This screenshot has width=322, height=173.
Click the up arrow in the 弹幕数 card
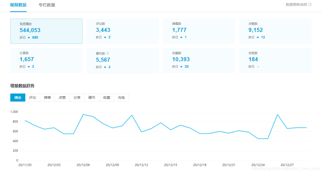181,37
